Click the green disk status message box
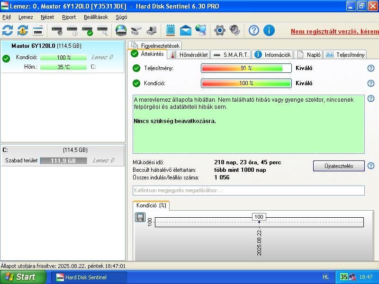Screen dimensions: 379x284 [x=248, y=124]
